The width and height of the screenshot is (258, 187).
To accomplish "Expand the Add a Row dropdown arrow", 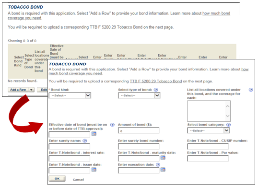I will [x=31, y=90].
